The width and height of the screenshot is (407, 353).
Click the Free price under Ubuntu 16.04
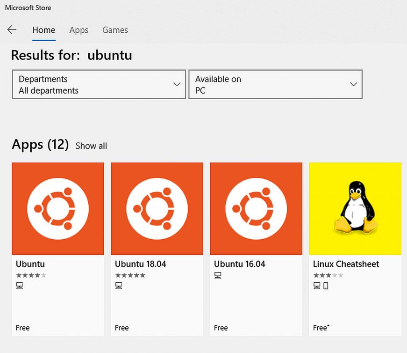[x=221, y=328]
